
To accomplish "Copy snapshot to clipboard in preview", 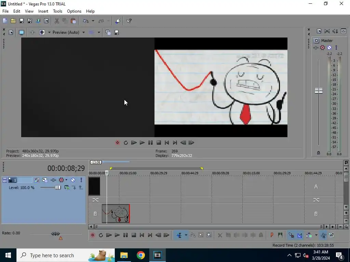I will point(108,32).
